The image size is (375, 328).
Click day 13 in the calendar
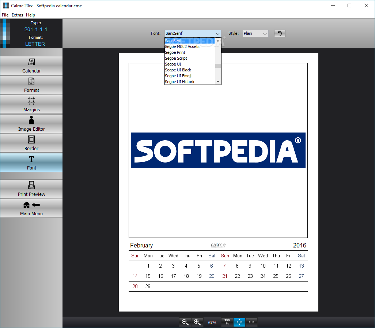click(x=301, y=266)
